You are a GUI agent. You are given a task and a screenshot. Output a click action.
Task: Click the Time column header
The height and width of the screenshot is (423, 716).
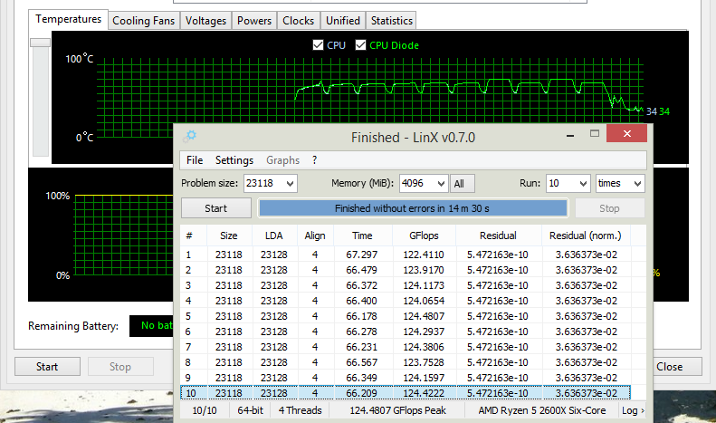pos(362,236)
